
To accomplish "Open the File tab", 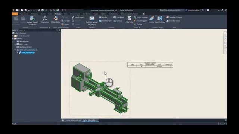I will (15, 14).
